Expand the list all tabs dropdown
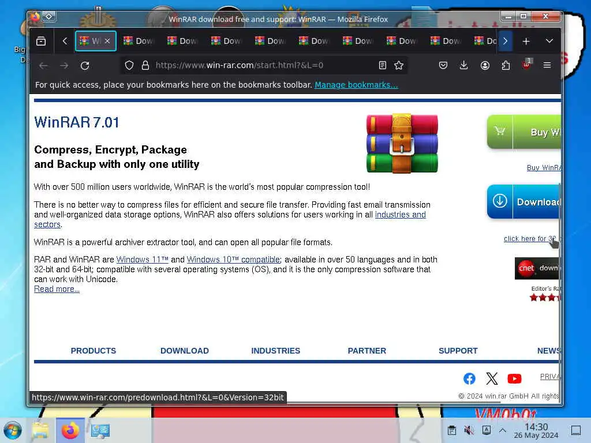 [x=549, y=41]
